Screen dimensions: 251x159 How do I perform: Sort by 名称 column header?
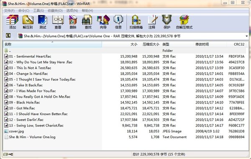click(x=53, y=44)
